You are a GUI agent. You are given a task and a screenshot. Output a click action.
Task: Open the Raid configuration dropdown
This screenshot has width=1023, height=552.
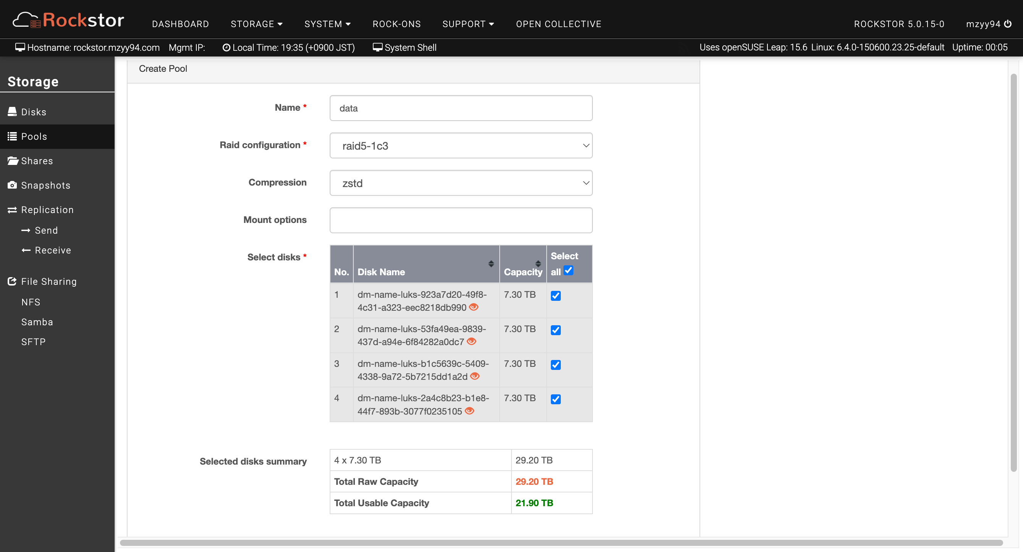click(x=461, y=146)
